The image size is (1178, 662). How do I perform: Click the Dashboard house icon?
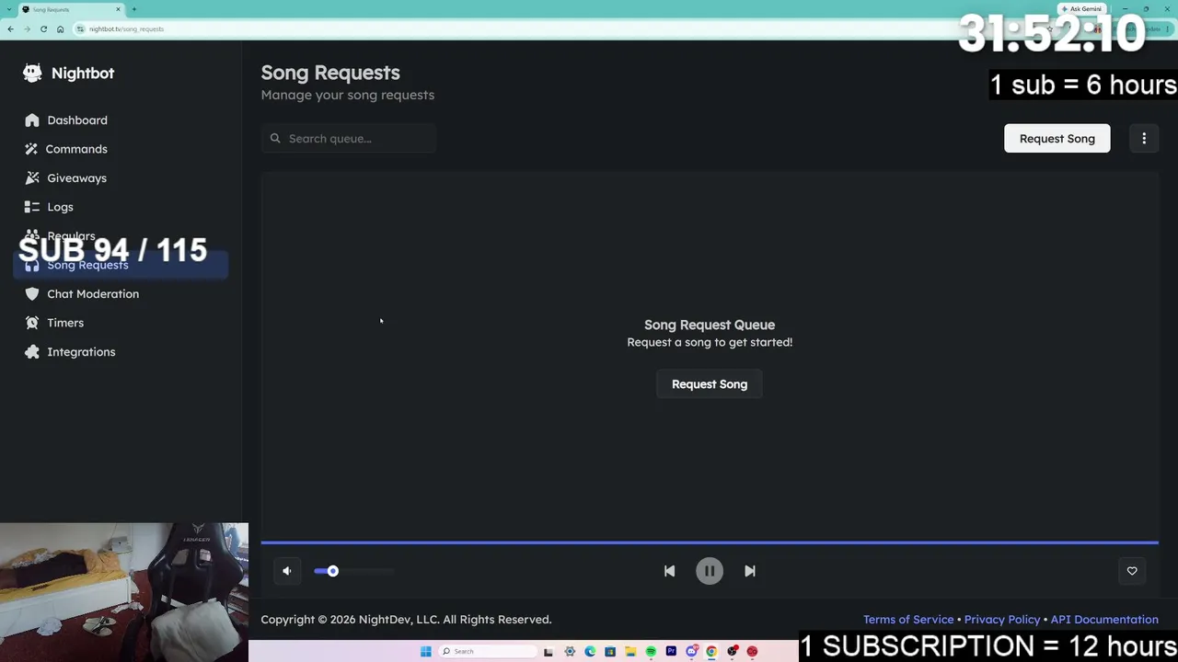32,120
